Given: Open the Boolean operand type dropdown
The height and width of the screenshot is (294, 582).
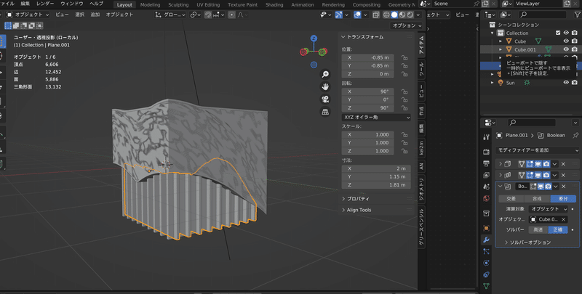Looking at the screenshot, I should coord(549,209).
